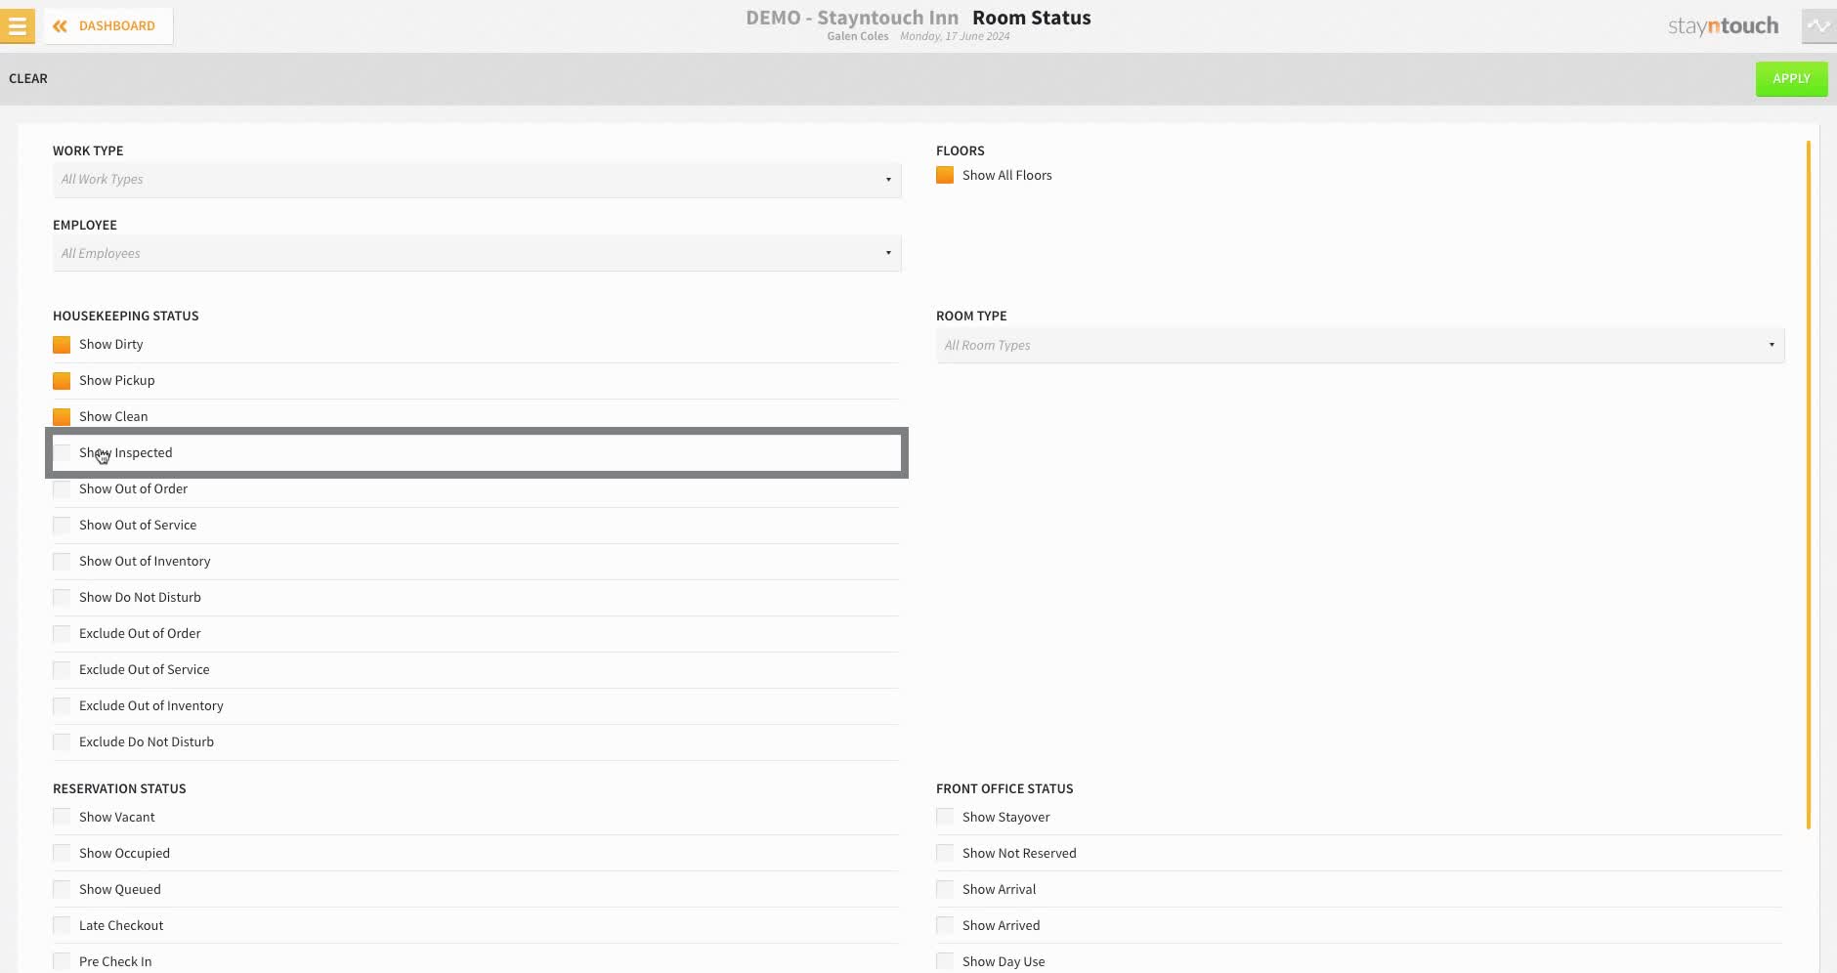
Task: Click the RESERVATION STATUS heading
Action: (x=119, y=788)
